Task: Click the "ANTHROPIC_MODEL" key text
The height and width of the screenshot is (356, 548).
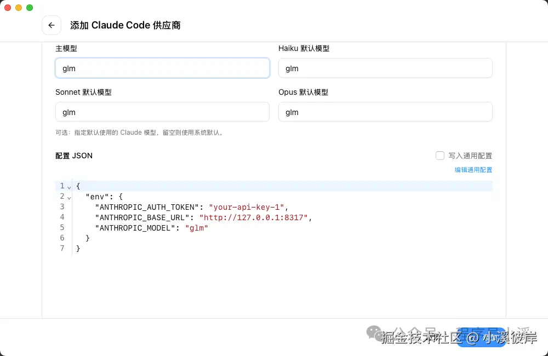Action: pos(135,228)
